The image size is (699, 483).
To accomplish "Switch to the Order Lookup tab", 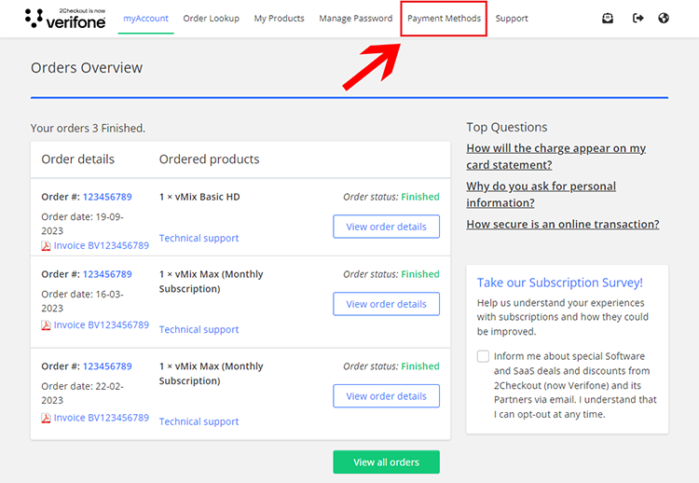I will [211, 19].
